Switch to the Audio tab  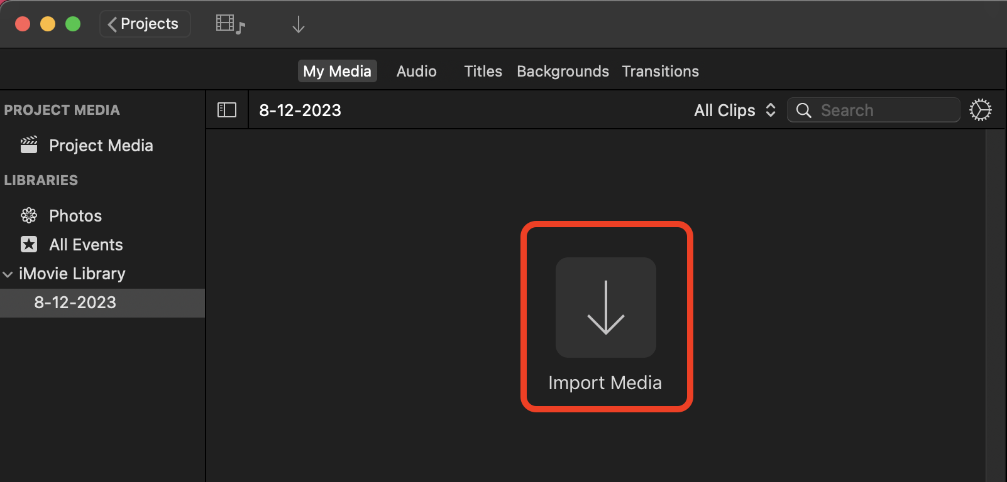point(416,71)
